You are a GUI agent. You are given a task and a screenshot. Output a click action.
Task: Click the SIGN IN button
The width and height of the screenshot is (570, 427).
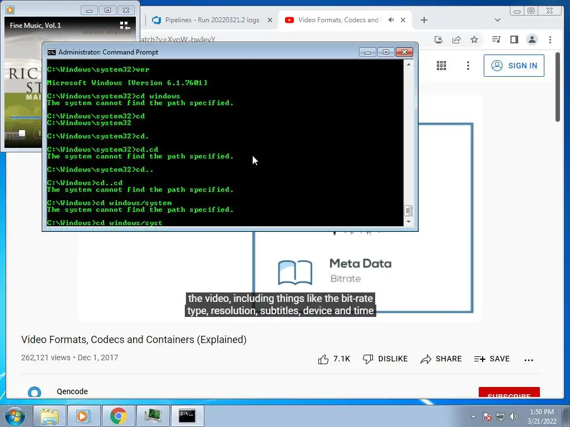pyautogui.click(x=514, y=66)
